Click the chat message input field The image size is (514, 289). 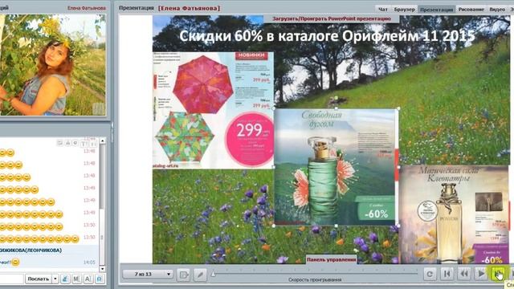[11, 279]
